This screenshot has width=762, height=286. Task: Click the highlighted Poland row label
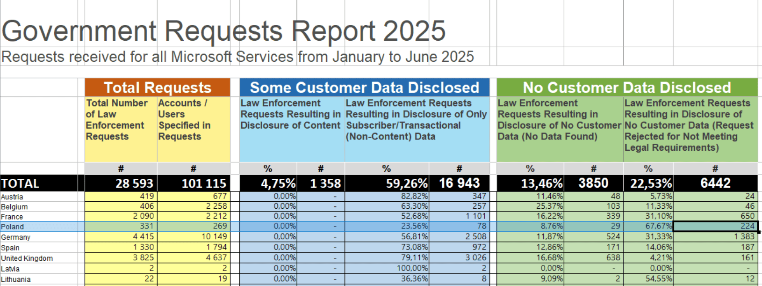tap(39, 227)
